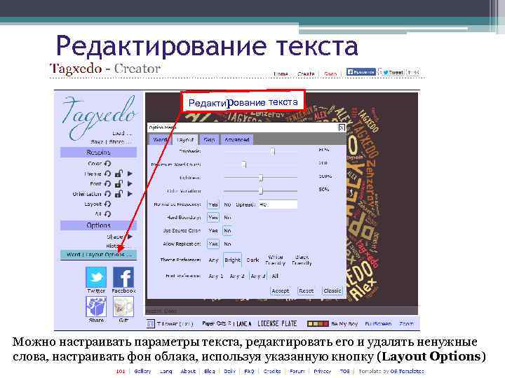Adjust the Color Variation slider handle
Viewport: 505px width, 378px height.
click(x=260, y=191)
